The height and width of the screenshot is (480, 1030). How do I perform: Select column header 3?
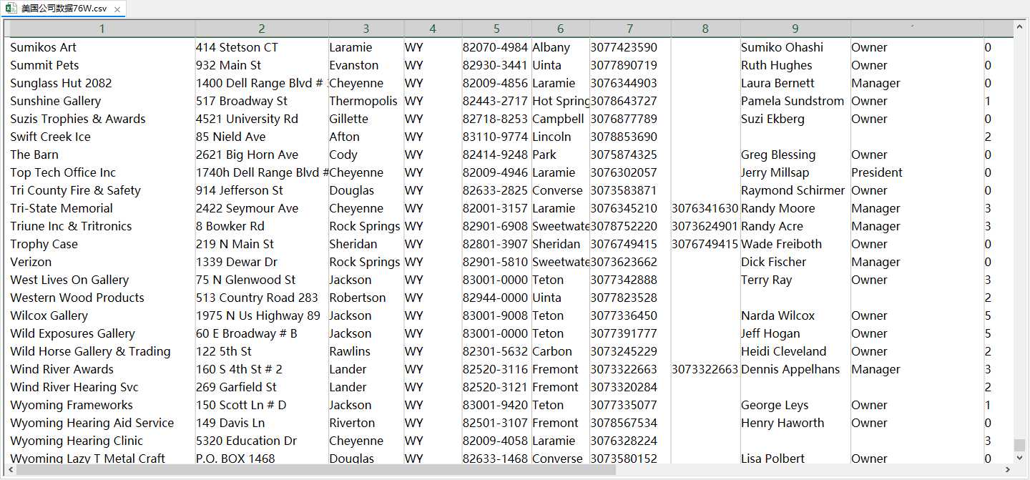point(366,29)
